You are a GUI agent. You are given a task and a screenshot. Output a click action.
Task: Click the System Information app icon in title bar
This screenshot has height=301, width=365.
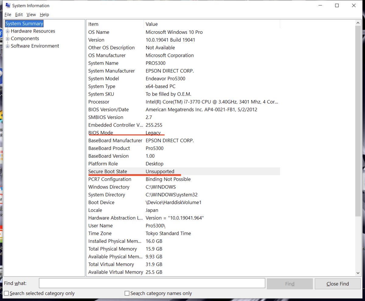8,5
